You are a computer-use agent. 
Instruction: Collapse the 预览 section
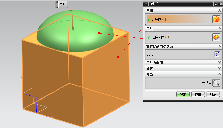[x=220, y=74]
